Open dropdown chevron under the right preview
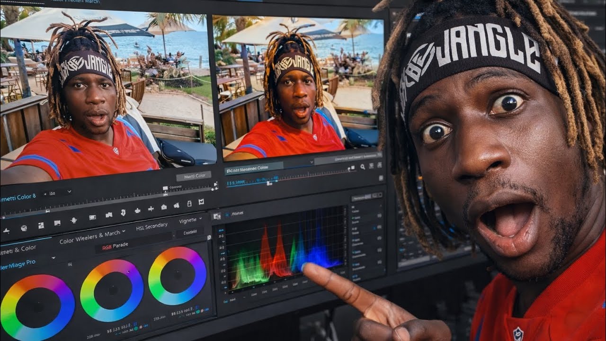Image resolution: width=606 pixels, height=341 pixels. pos(312,162)
